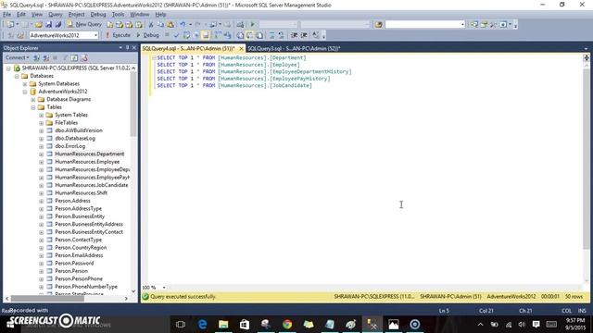Open Object Explorer window position dropdown
The height and width of the screenshot is (333, 593).
tap(120, 47)
